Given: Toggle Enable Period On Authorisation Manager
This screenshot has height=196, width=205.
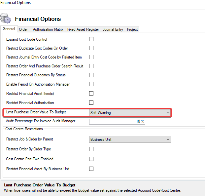Looking at the screenshot, I should pos(91,84).
